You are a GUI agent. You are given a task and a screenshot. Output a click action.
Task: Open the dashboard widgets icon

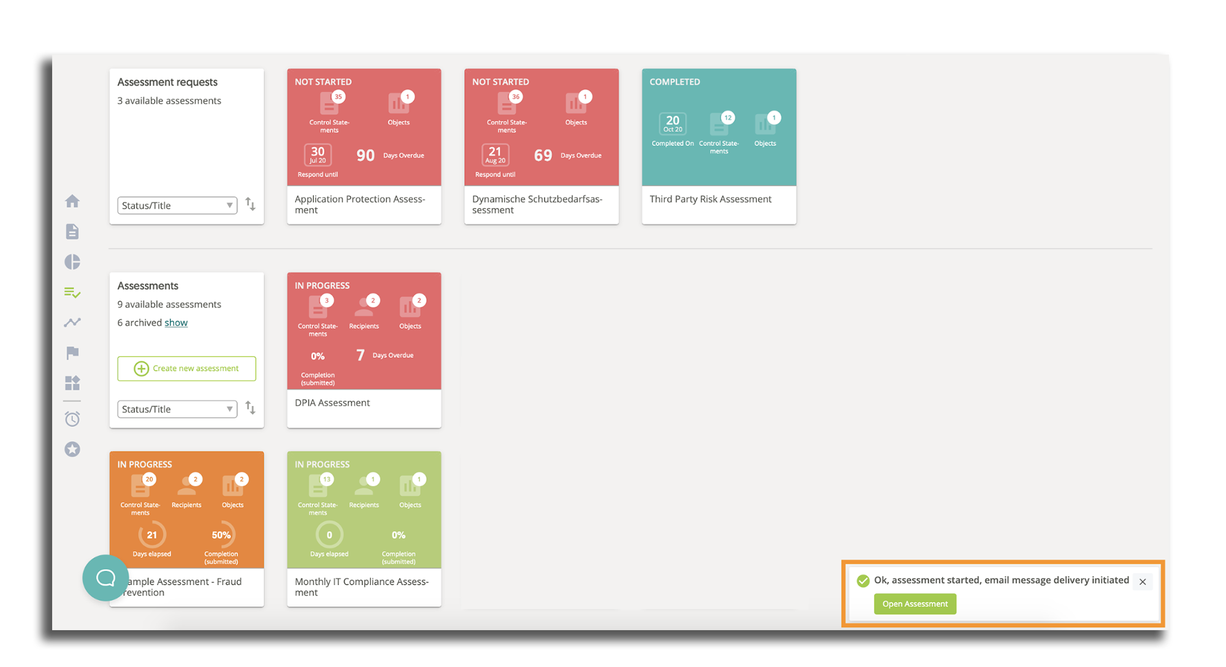(72, 383)
